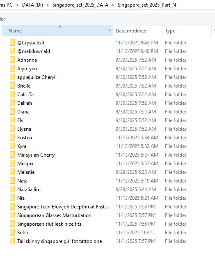The height and width of the screenshot is (275, 215).
Task: Click the folder icon next to Brielle
Action: tap(12, 86)
